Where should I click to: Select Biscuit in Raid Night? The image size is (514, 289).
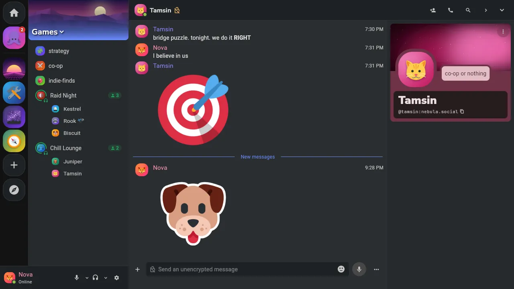click(x=87, y=133)
